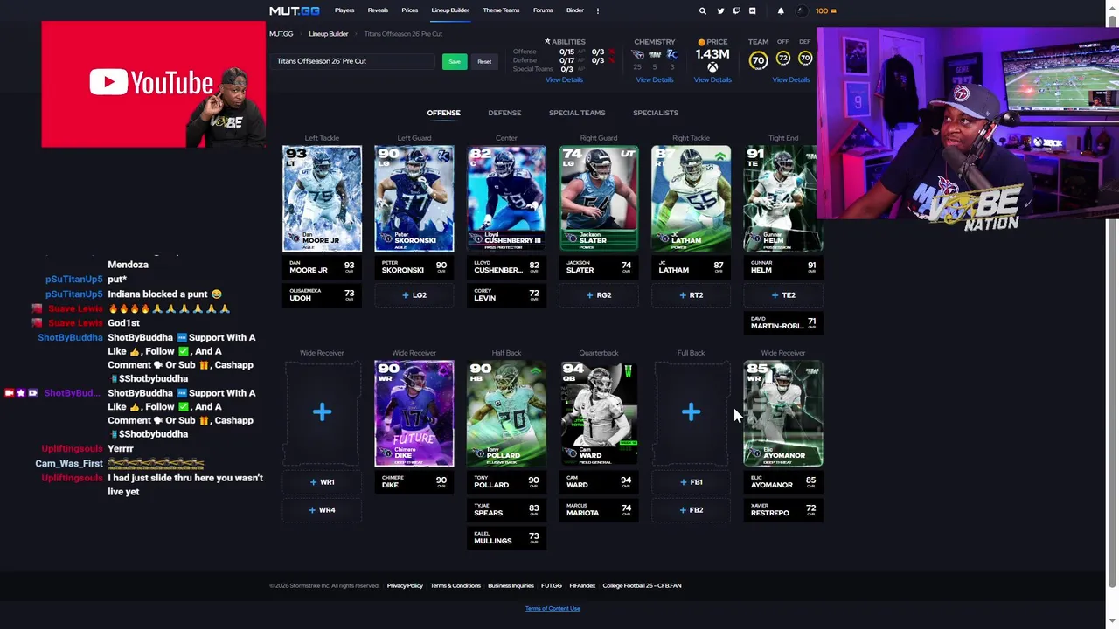
Task: Add player to WR4 slot
Action: [x=322, y=510]
